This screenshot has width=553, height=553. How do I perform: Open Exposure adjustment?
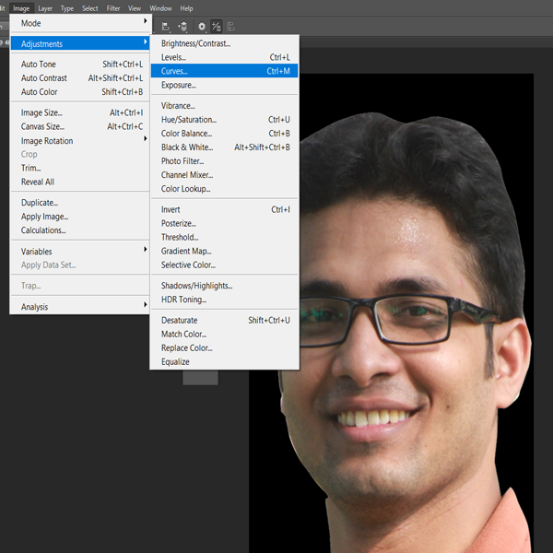click(x=225, y=85)
